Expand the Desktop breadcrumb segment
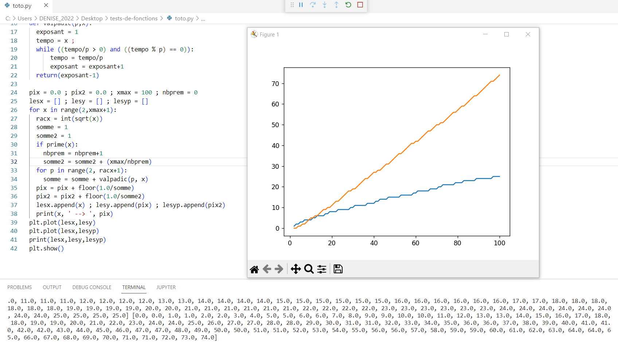The height and width of the screenshot is (347, 618). [92, 18]
